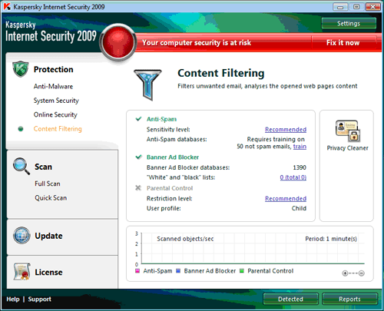Click Your computer security is at risk banner
The width and height of the screenshot is (384, 311).
click(x=197, y=42)
